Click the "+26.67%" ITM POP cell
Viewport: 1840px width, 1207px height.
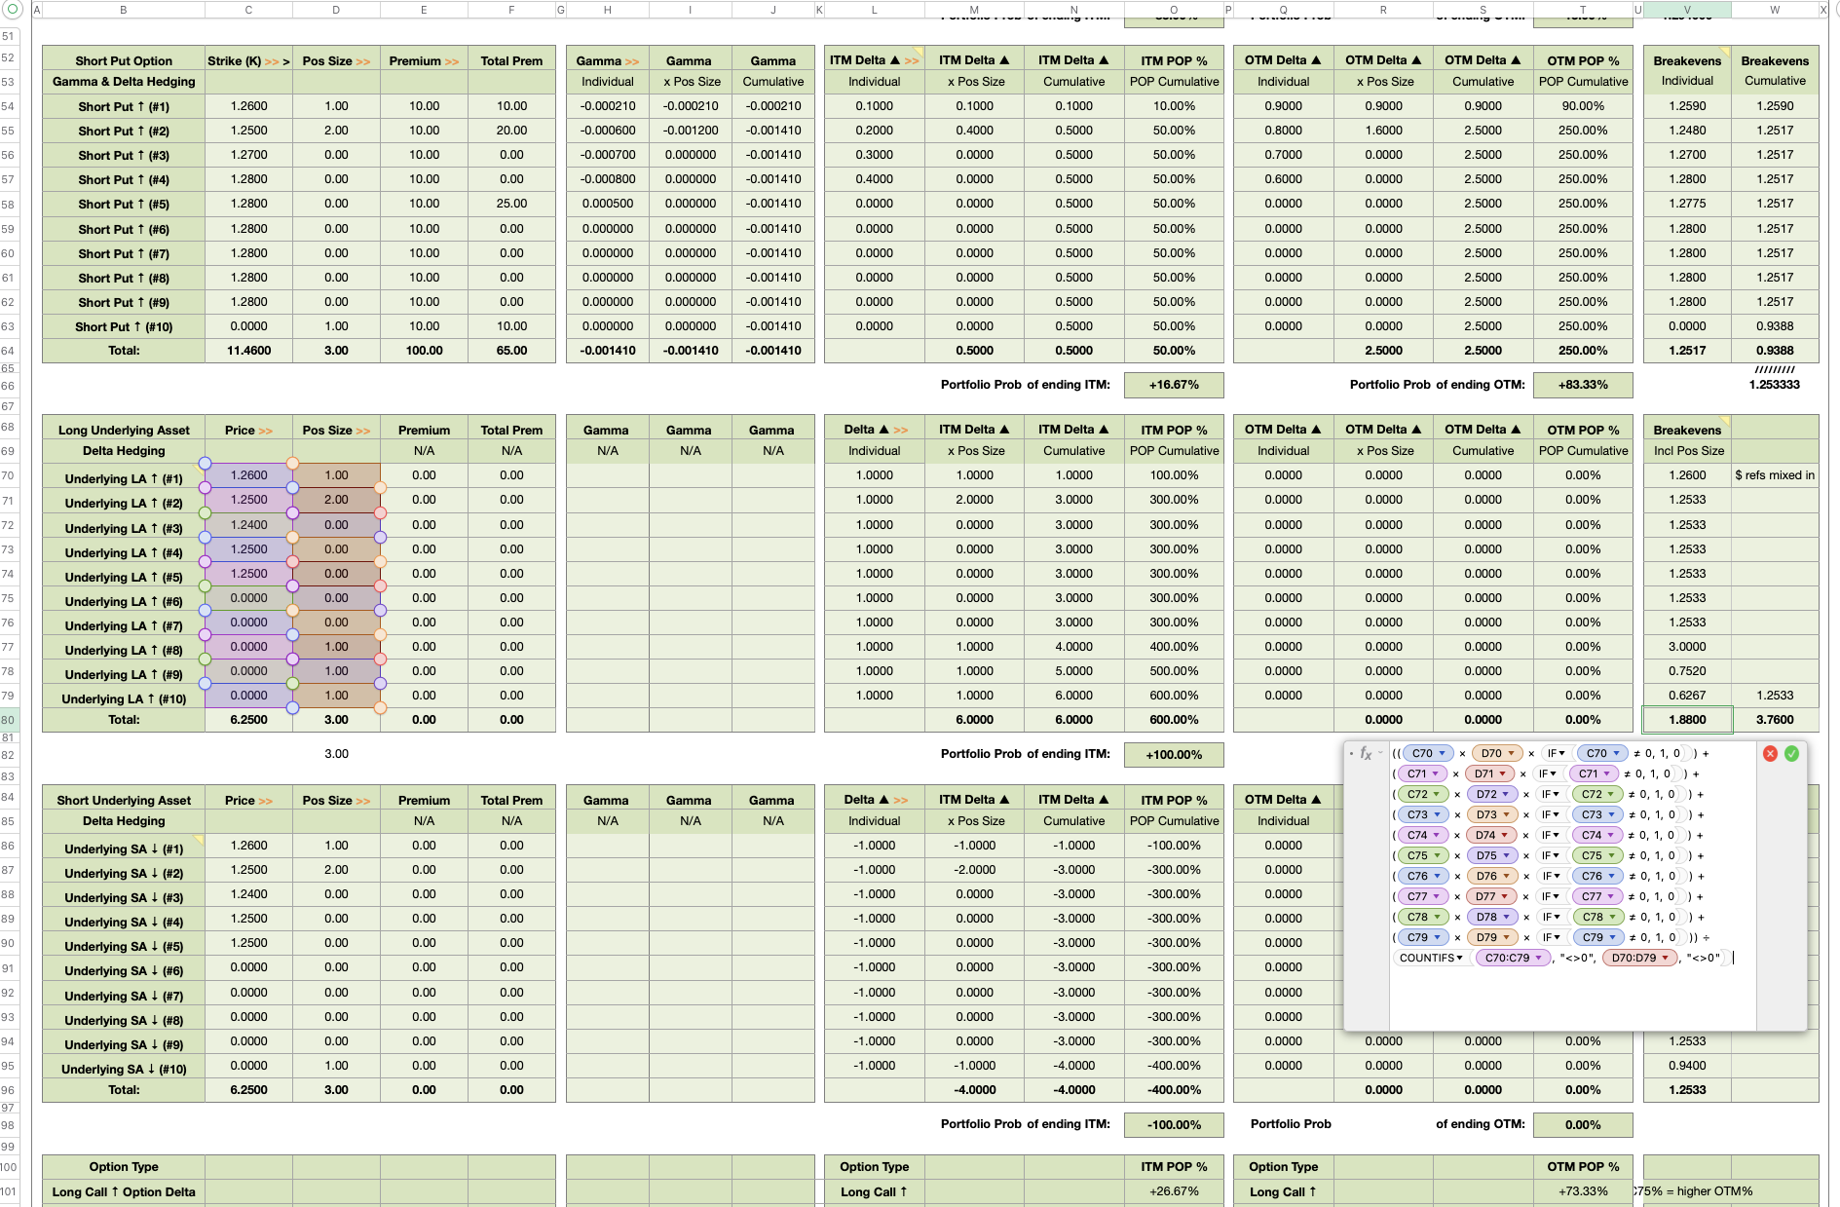point(1174,1191)
